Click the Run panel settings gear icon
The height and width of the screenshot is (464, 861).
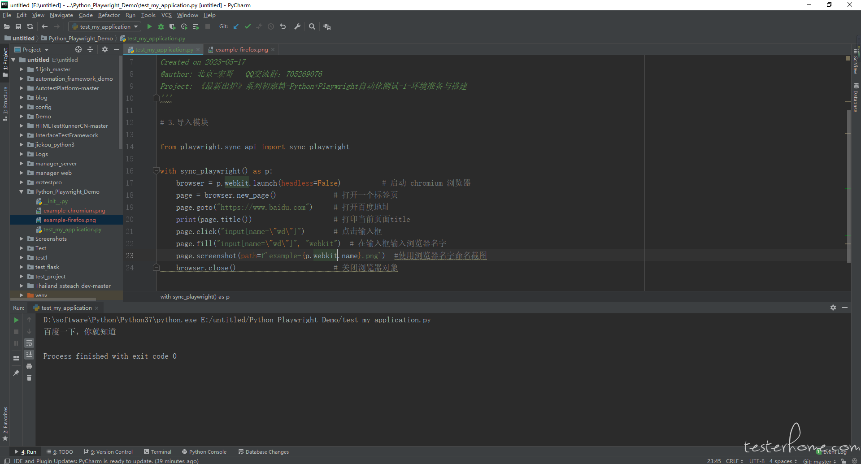coord(833,308)
